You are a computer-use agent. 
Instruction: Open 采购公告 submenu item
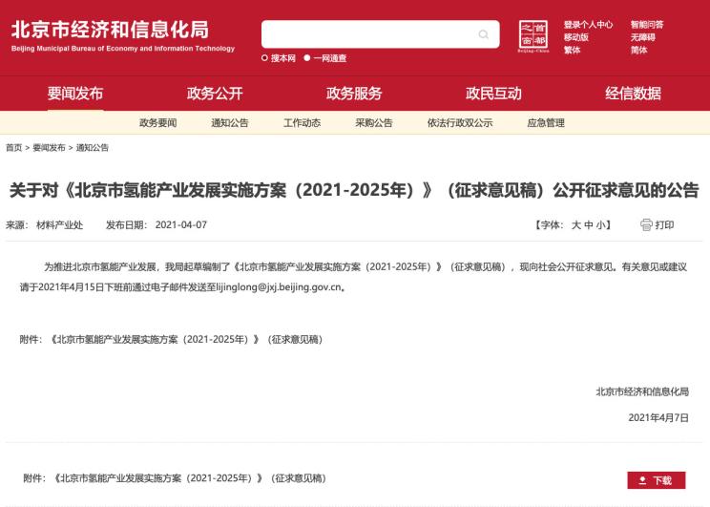pos(373,123)
